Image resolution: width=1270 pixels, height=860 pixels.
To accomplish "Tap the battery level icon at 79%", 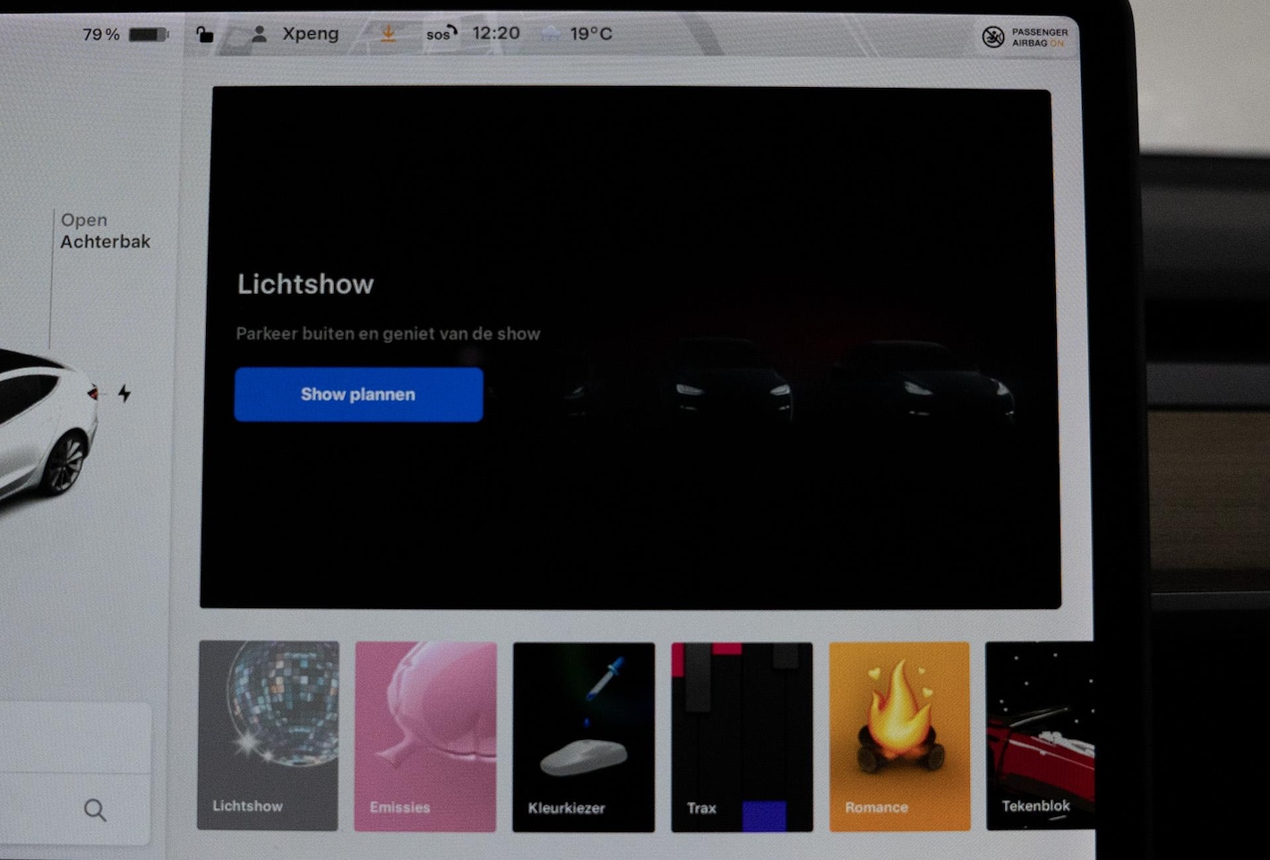I will coord(148,35).
